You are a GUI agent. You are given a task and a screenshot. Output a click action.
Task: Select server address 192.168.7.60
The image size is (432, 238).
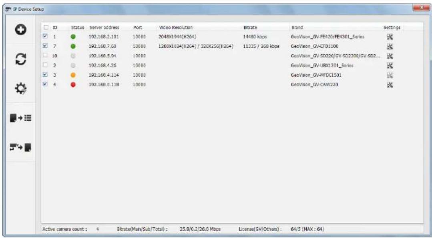pos(102,46)
